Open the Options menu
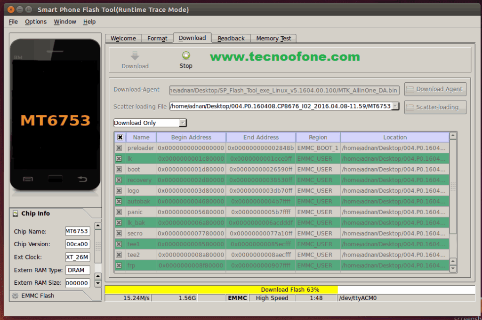The width and height of the screenshot is (482, 320). tap(36, 22)
